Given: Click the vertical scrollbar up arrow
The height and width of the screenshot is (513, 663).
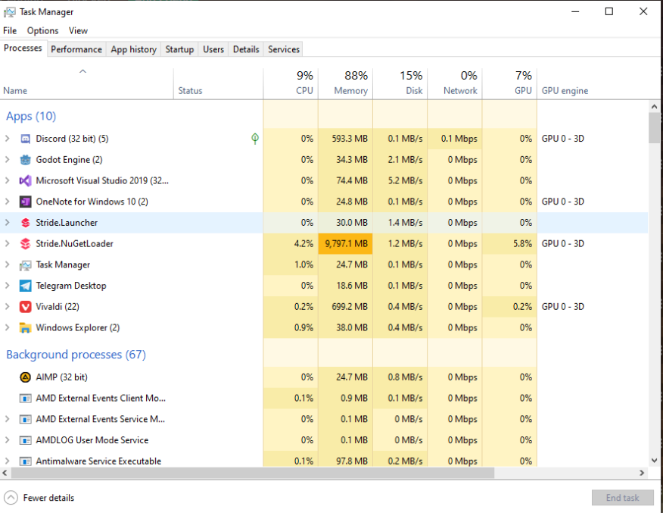Looking at the screenshot, I should (x=654, y=107).
